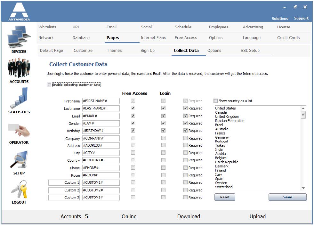Open the Themes subtab
Screen dimensions: 314x226
pyautogui.click(x=114, y=51)
